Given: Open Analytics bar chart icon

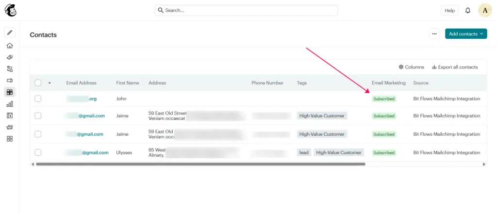Looking at the screenshot, I should pyautogui.click(x=10, y=104).
